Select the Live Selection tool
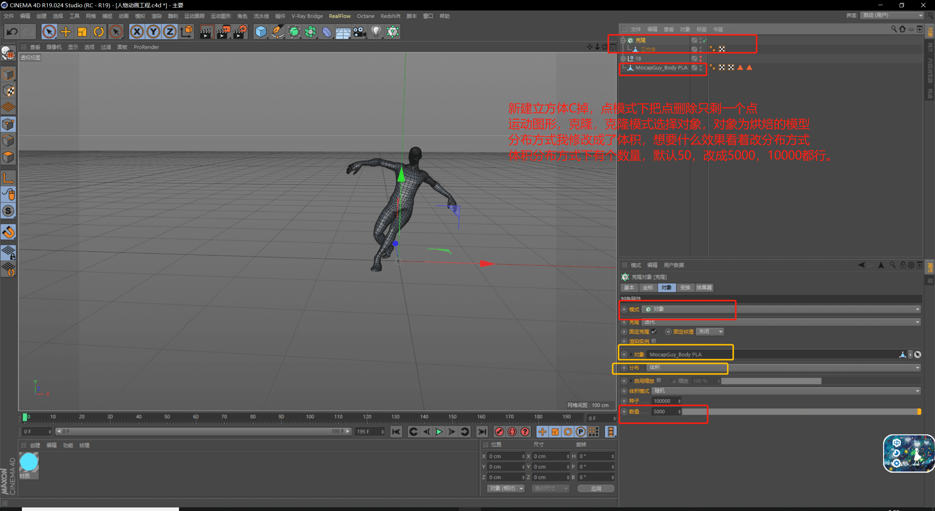This screenshot has height=511, width=935. click(x=49, y=32)
